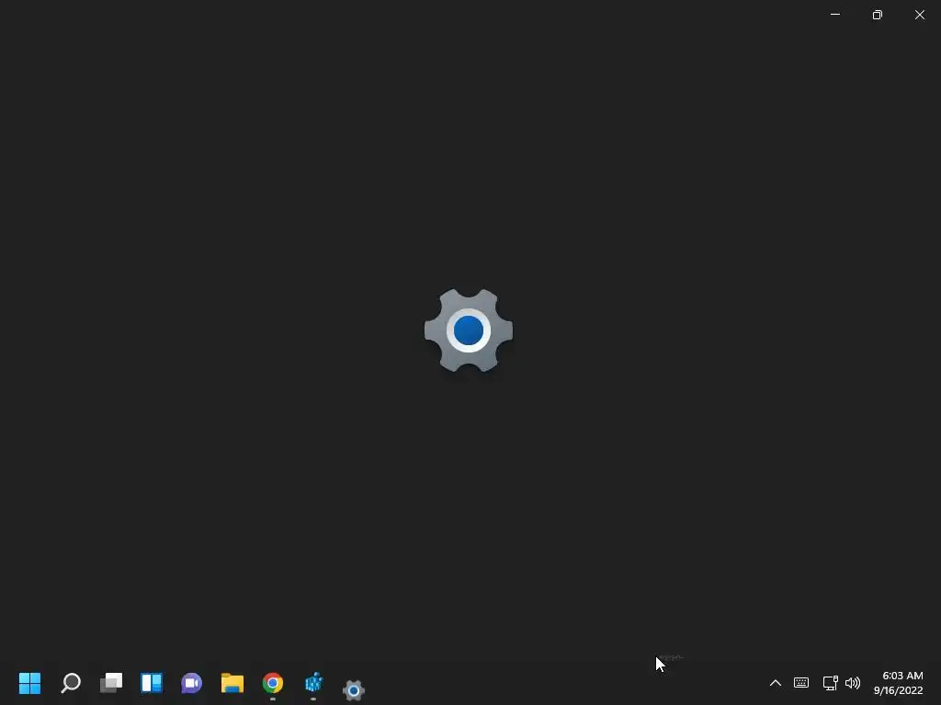
Task: Minimize the Settings window
Action: [835, 15]
